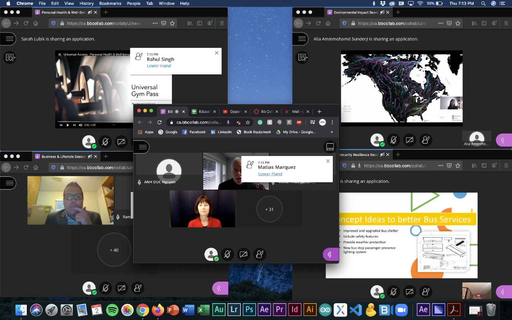This screenshot has height=320, width=512.
Task: Unmute microphone in the Personal Health session
Action: (106, 142)
